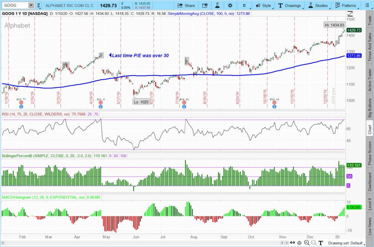Click the blue lightbulb icon under $10.12

274,107
